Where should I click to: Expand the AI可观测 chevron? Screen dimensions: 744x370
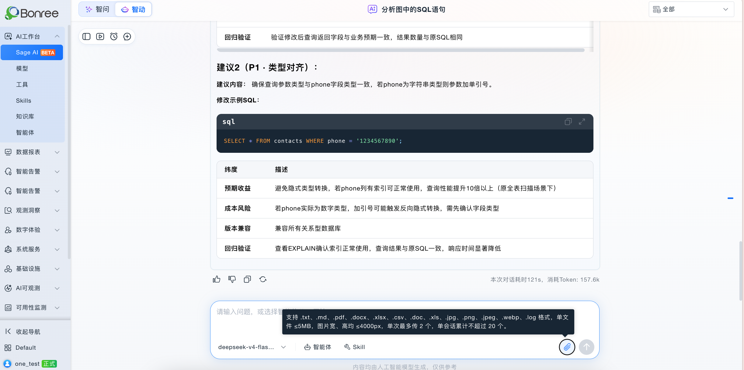tap(57, 288)
